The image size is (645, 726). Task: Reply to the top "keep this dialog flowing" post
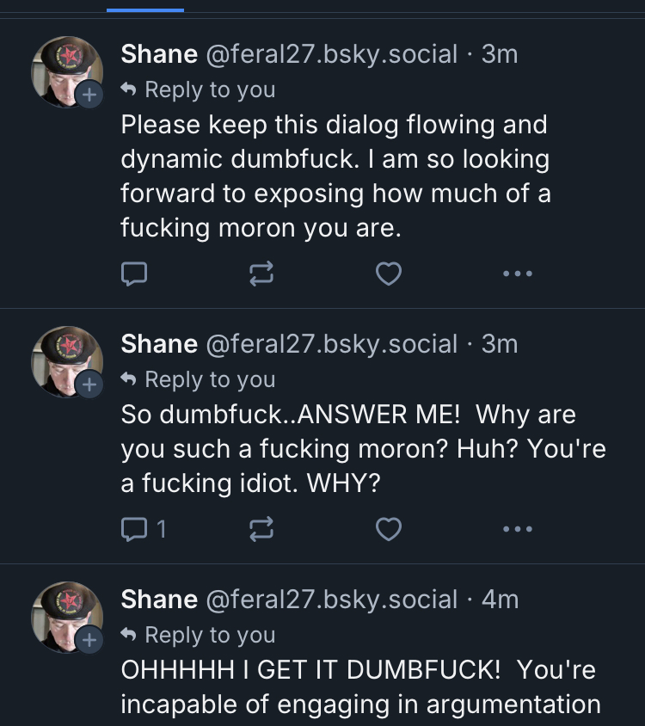pos(133,274)
